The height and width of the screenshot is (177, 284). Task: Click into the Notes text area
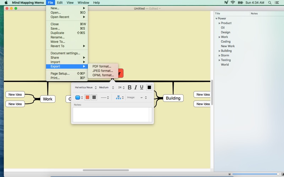[x=112, y=115]
